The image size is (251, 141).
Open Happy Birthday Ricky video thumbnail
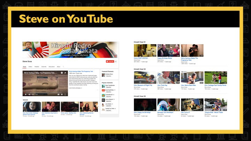click(169, 50)
